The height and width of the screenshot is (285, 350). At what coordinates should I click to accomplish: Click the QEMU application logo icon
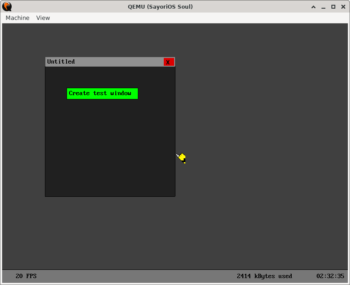tap(6, 6)
